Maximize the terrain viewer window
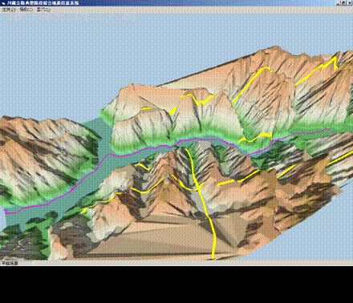Screen dimensions: 353x303 [x=344, y=3]
